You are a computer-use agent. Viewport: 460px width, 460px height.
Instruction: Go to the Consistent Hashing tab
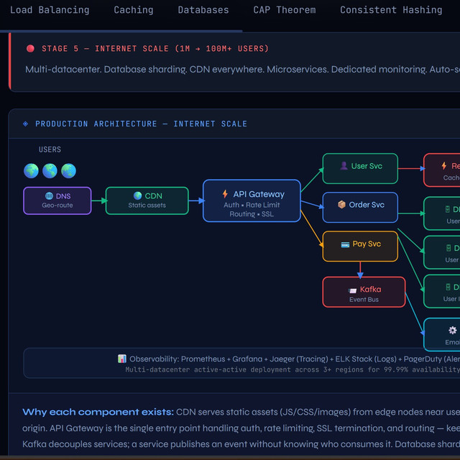pyautogui.click(x=391, y=10)
